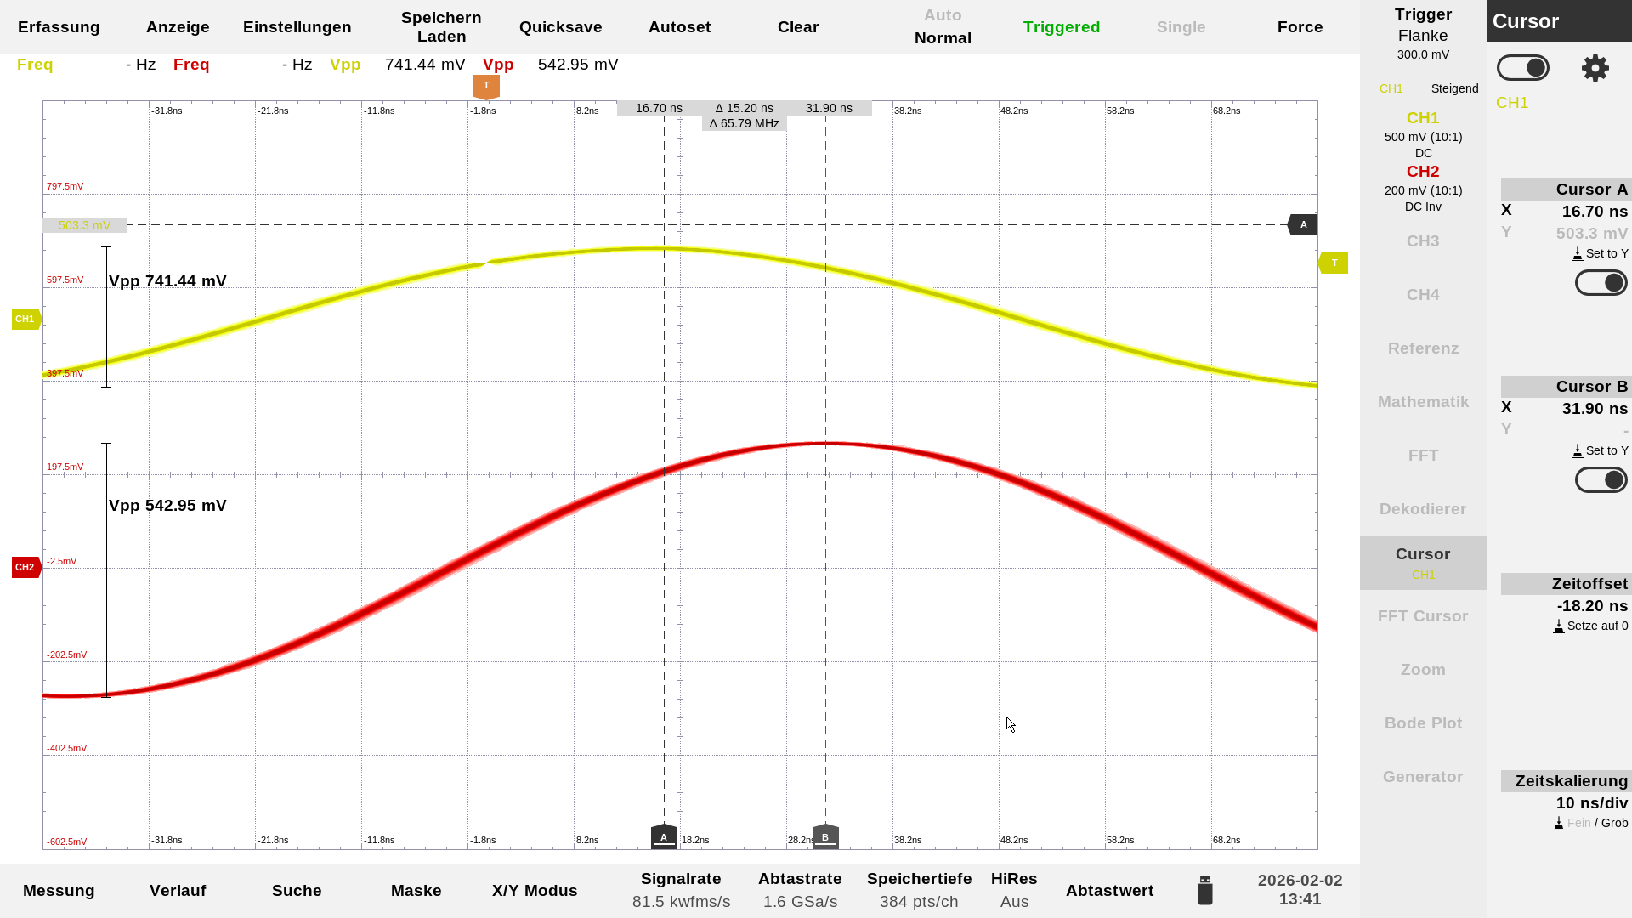Viewport: 1632px width, 918px height.
Task: Click the USB storage icon
Action: tap(1204, 891)
